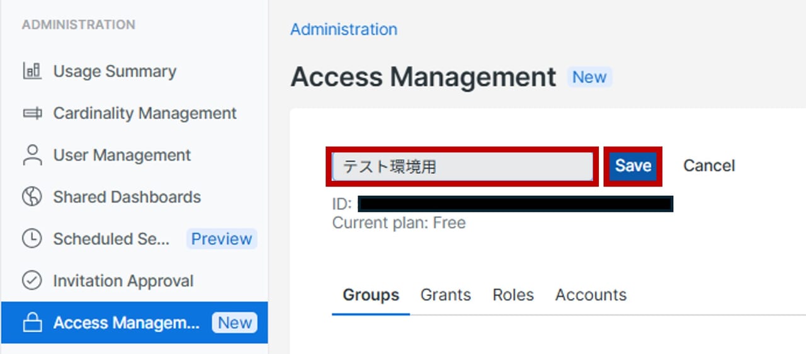
Task: Follow the Administration breadcrumb link
Action: (343, 30)
